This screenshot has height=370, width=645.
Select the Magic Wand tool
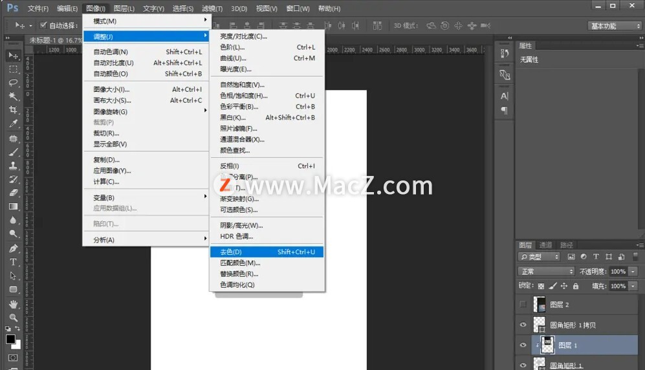13,96
